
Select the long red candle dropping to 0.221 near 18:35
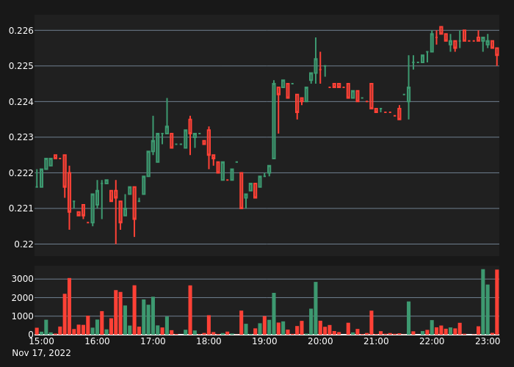[242, 190]
